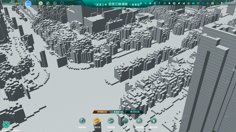The height and width of the screenshot is (132, 236).
Task: Switch to the 任务总览 tab
Action: coord(135,112)
